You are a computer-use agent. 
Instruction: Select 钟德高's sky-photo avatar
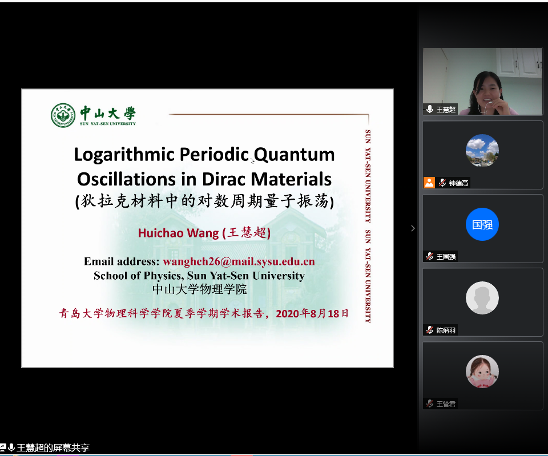(482, 151)
